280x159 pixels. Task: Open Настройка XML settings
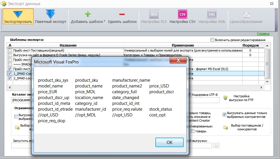point(212,17)
